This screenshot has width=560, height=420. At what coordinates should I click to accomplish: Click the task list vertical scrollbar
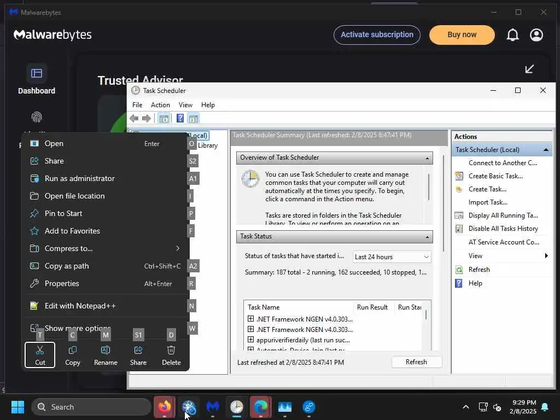[425, 314]
